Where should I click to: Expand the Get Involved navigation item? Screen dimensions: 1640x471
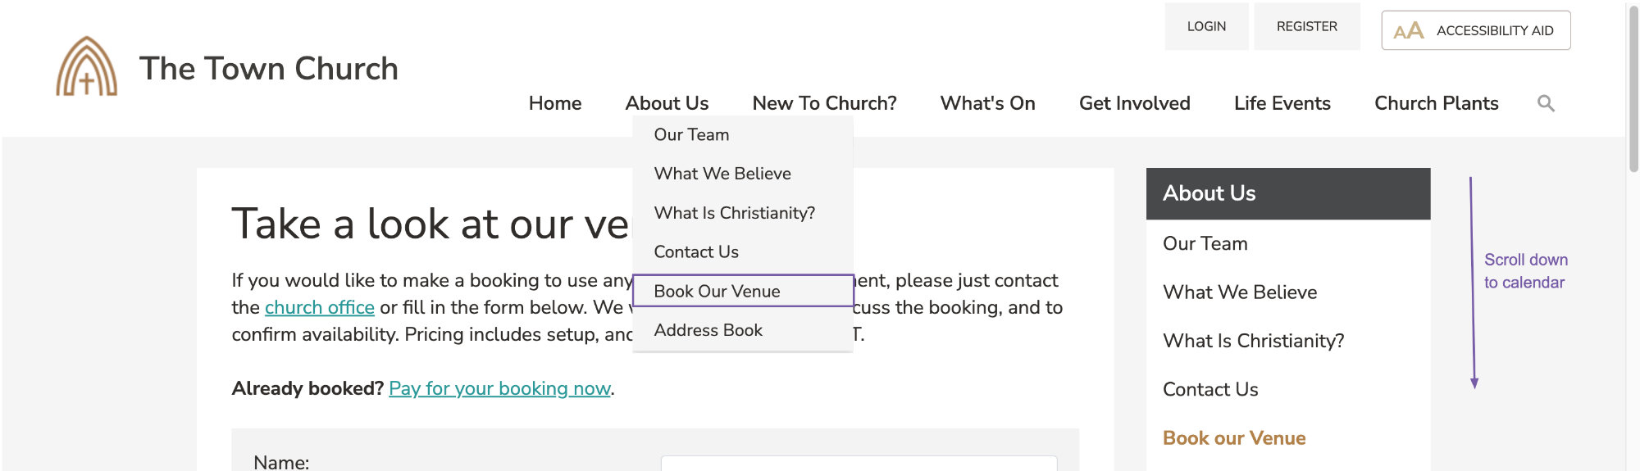1134,103
